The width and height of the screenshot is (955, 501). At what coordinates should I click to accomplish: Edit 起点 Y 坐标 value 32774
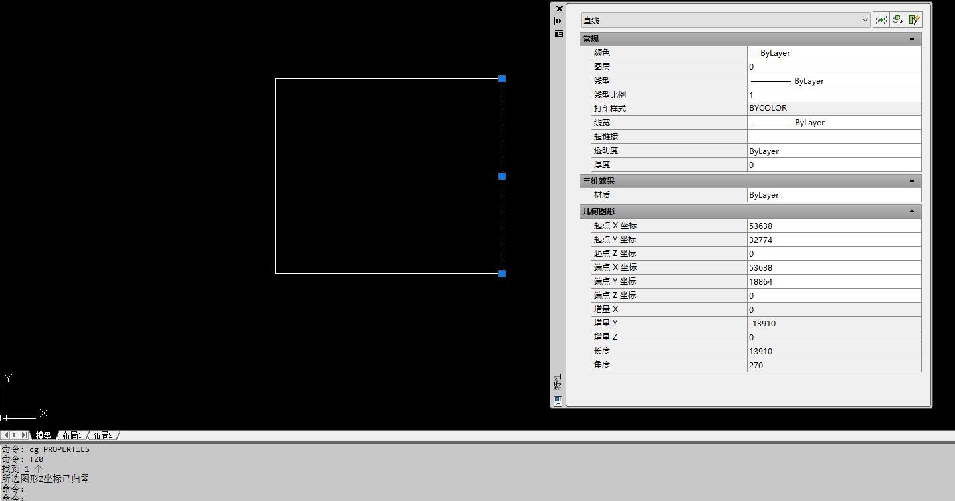(834, 240)
